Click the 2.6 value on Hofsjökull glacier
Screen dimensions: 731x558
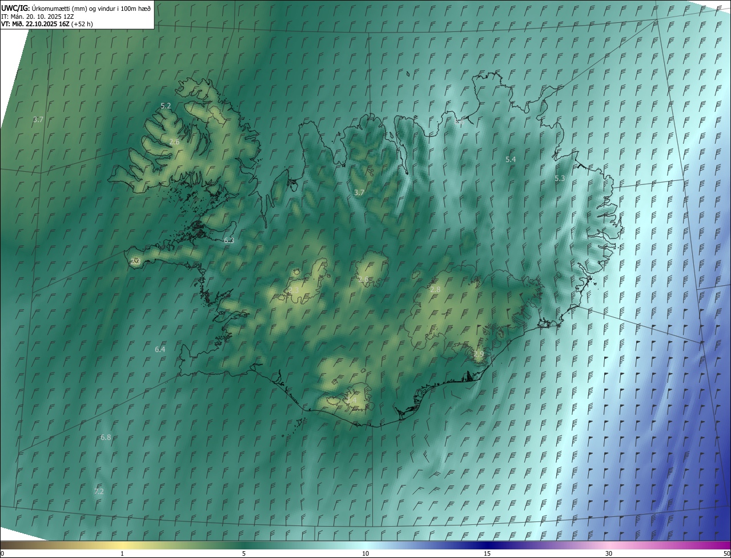click(363, 279)
